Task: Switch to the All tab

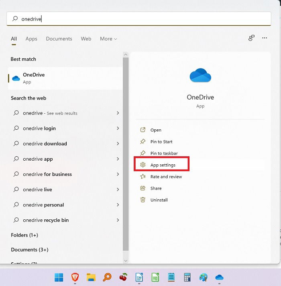Action: point(14,39)
